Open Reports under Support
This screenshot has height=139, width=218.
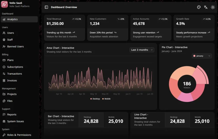(x=19, y=115)
